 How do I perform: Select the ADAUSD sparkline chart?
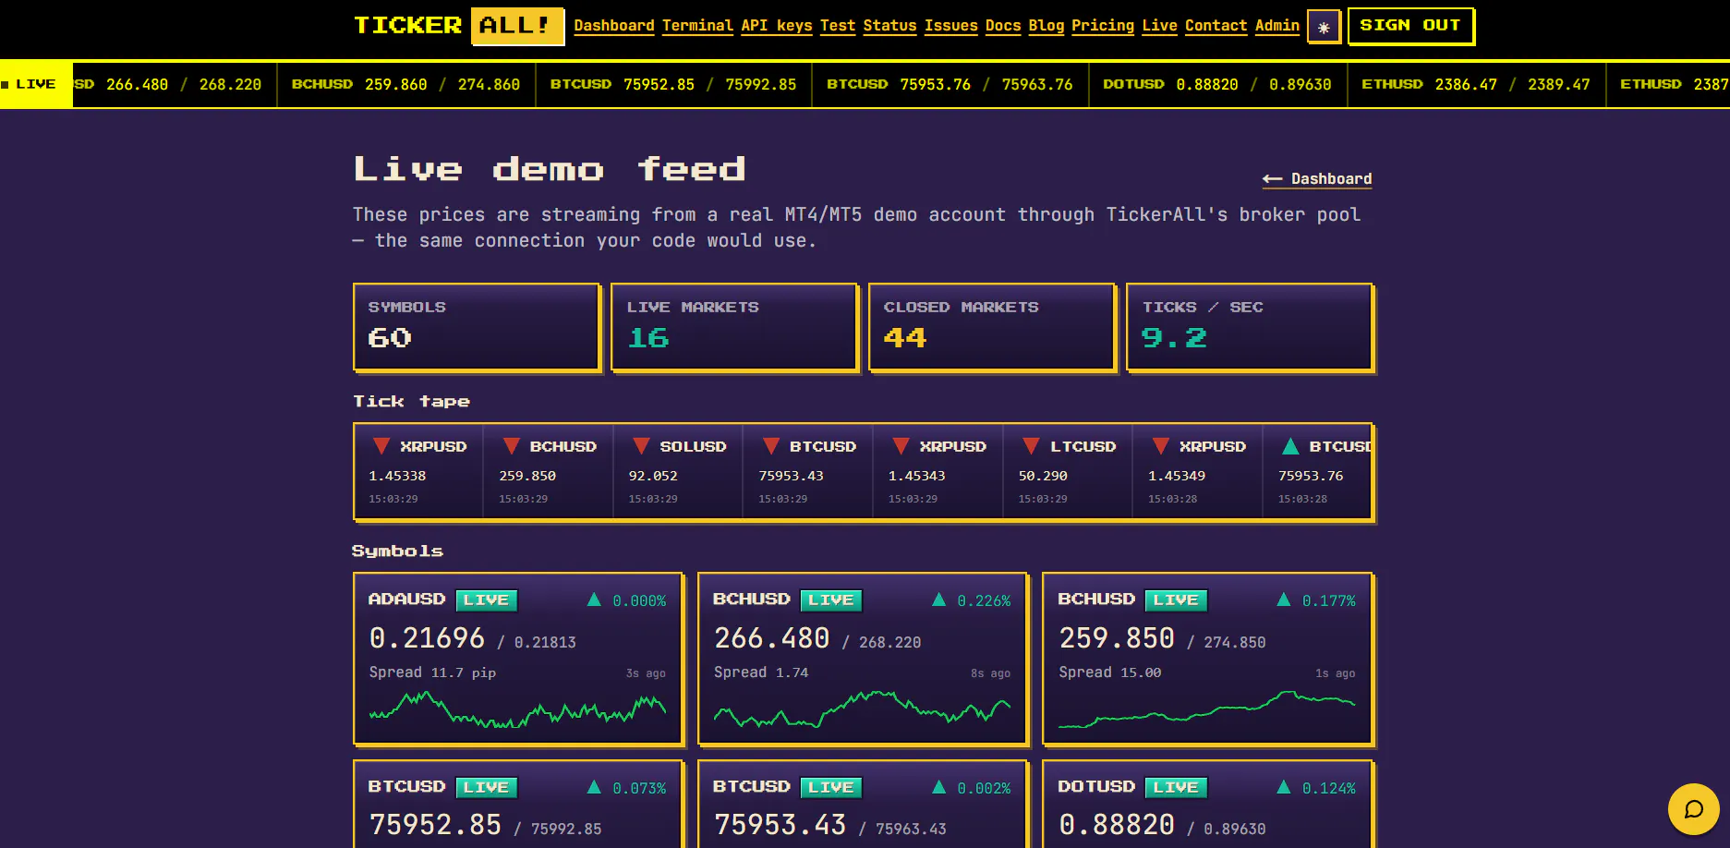(x=517, y=710)
